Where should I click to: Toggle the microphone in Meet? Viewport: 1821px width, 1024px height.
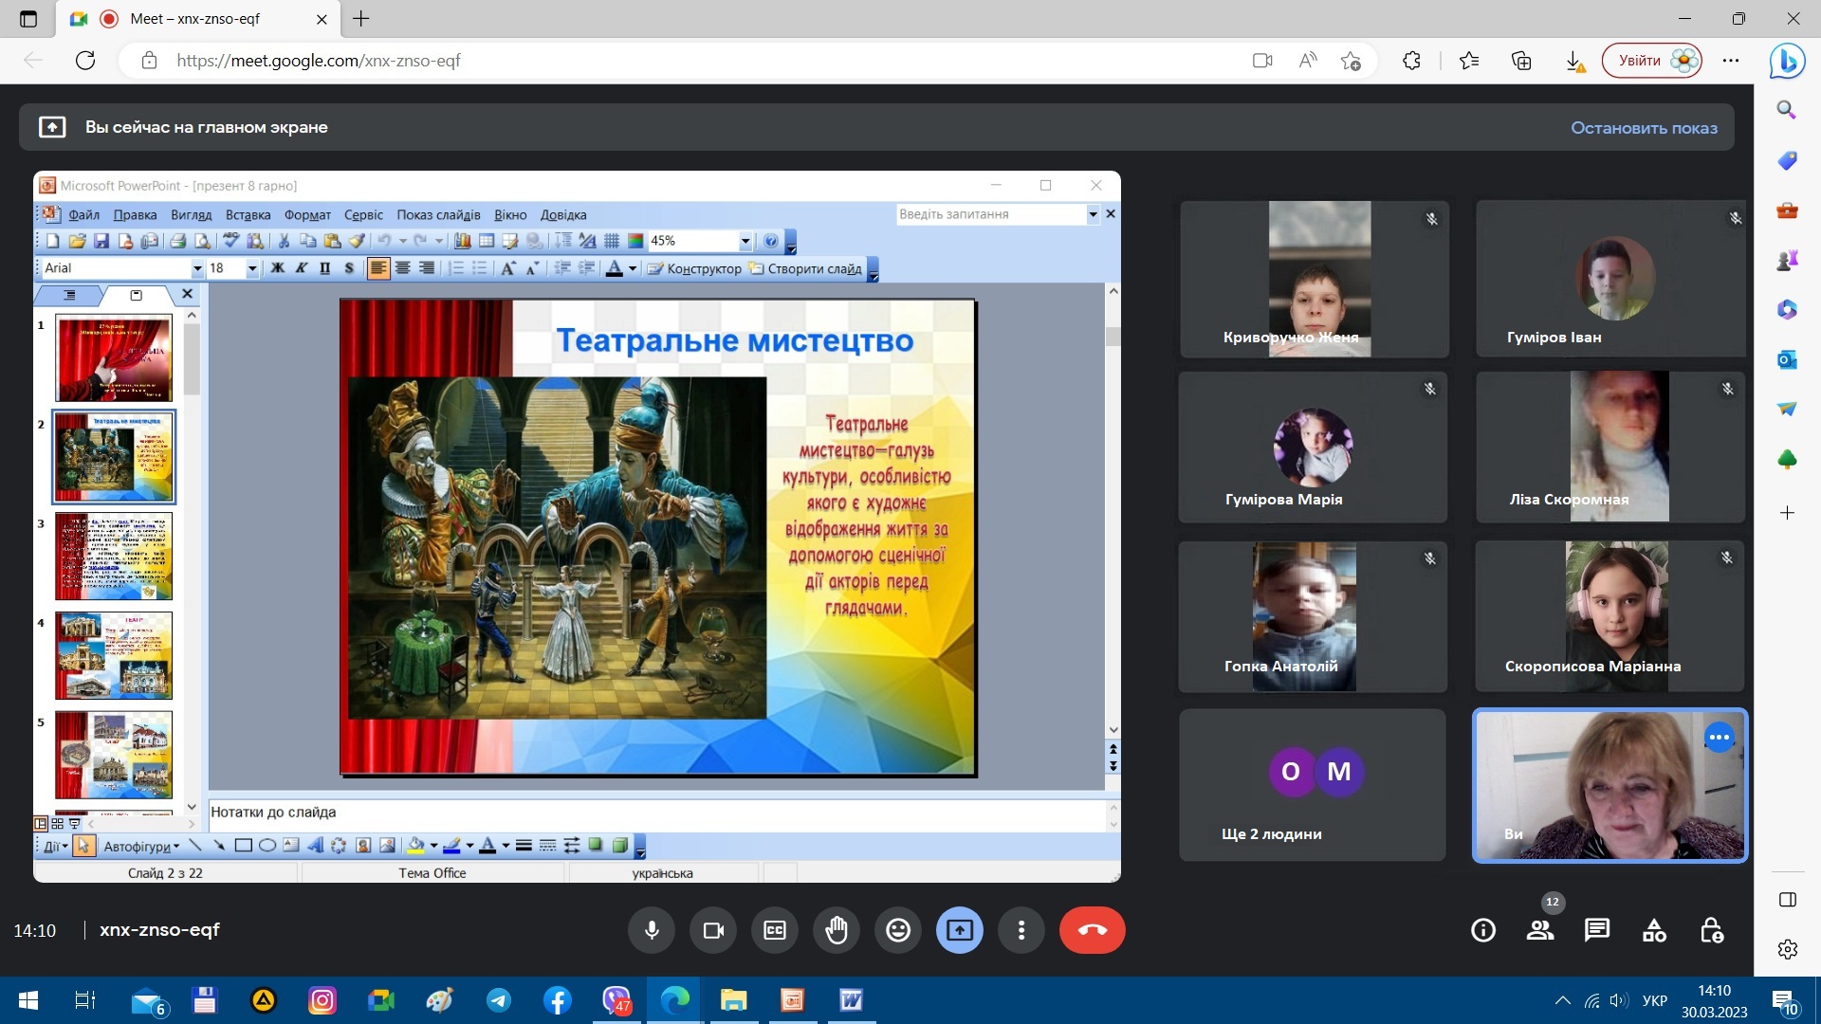[652, 930]
